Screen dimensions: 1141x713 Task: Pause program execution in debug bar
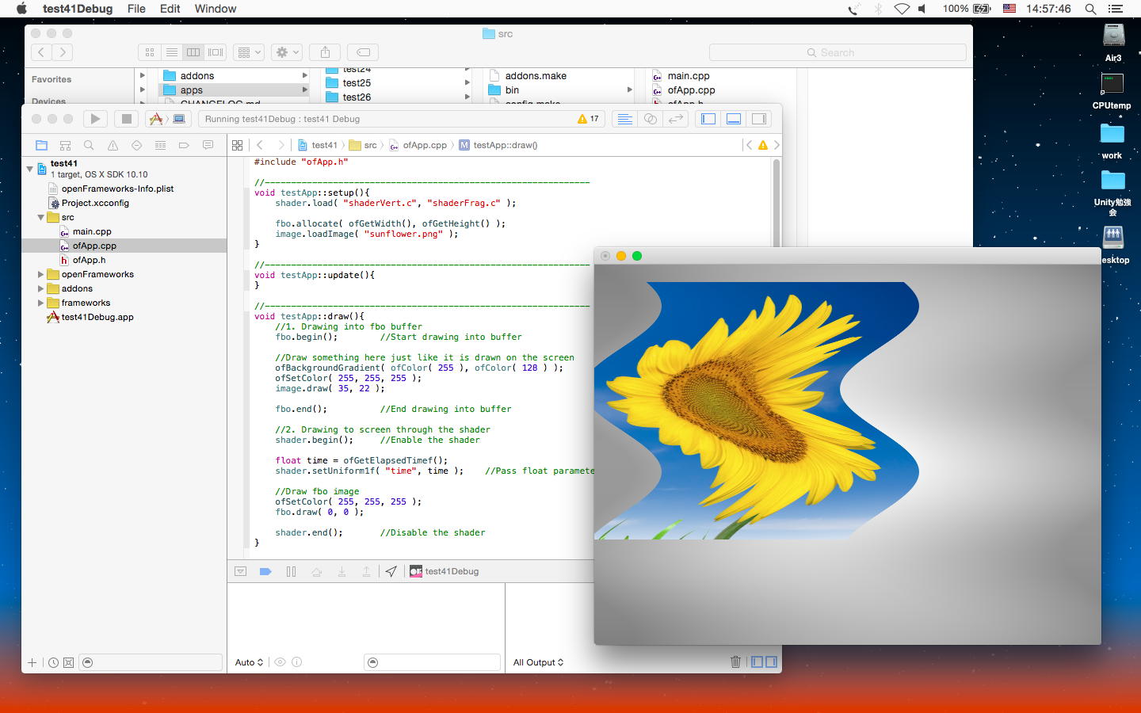pyautogui.click(x=291, y=571)
